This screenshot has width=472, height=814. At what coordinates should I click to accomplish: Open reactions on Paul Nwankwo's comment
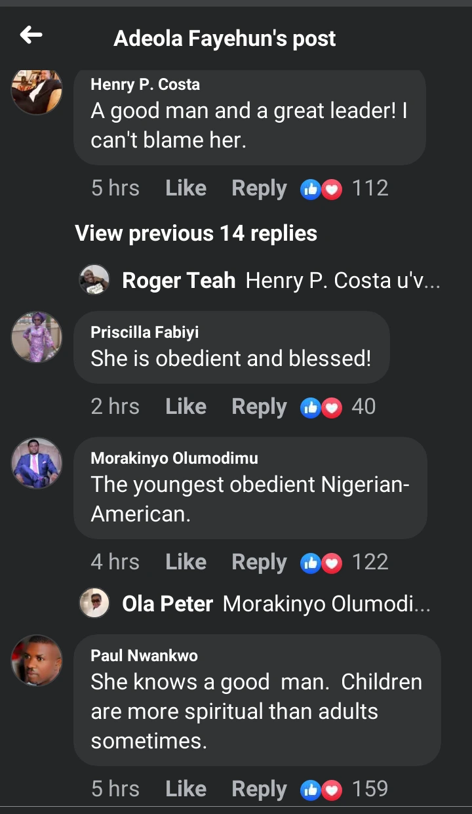point(344,788)
